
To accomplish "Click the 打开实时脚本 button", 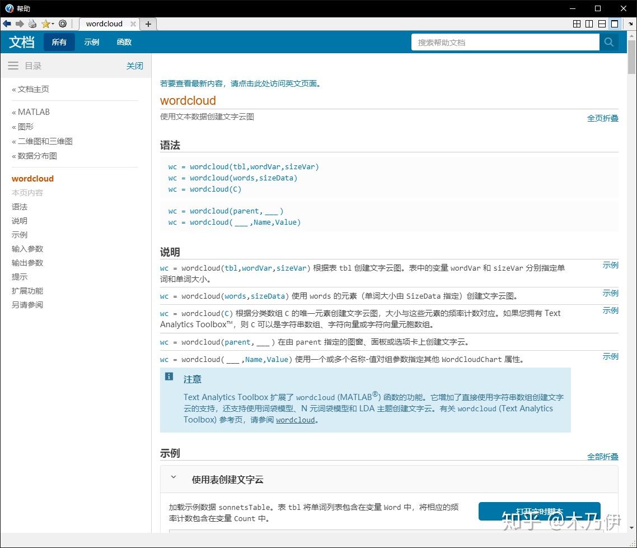I will pos(539,511).
